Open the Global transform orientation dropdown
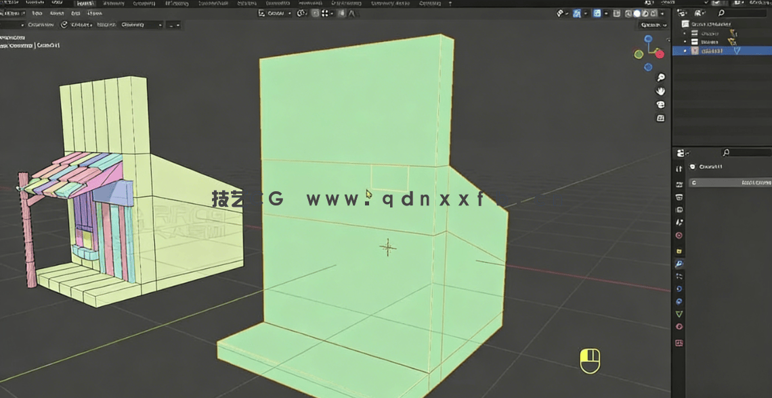The image size is (772, 398). (273, 14)
